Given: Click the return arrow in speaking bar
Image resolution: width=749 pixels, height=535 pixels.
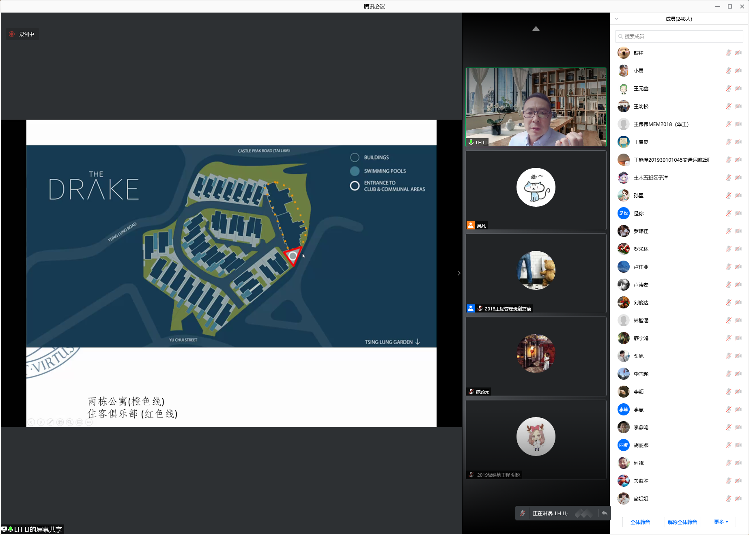Looking at the screenshot, I should [x=604, y=513].
